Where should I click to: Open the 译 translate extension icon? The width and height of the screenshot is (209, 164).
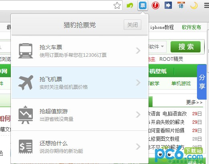[181, 5]
